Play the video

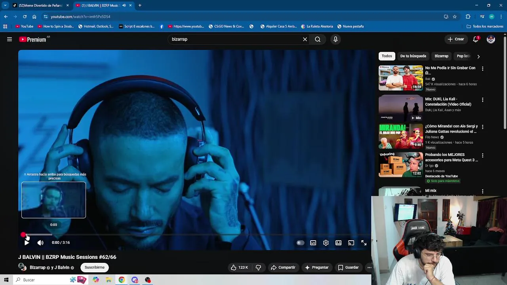[x=27, y=243]
